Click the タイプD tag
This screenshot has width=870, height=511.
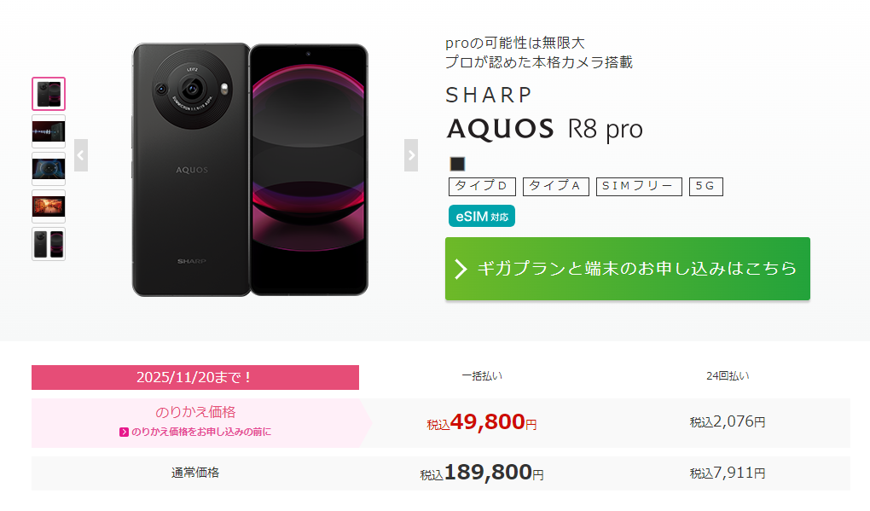click(x=482, y=187)
